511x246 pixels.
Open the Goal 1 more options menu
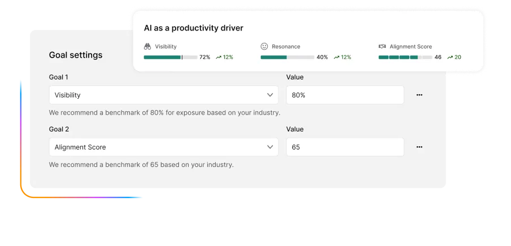[x=419, y=95]
